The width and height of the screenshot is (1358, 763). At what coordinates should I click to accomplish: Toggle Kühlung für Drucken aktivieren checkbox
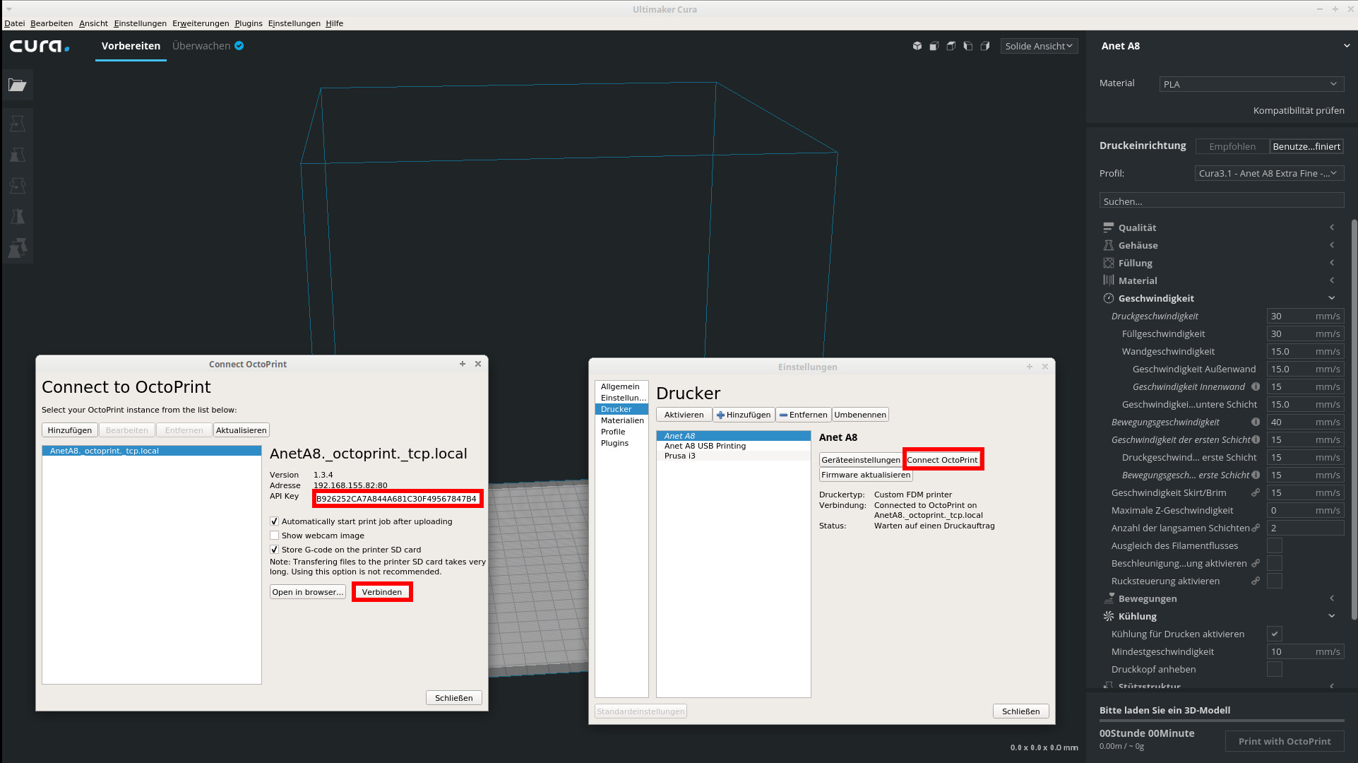point(1274,634)
